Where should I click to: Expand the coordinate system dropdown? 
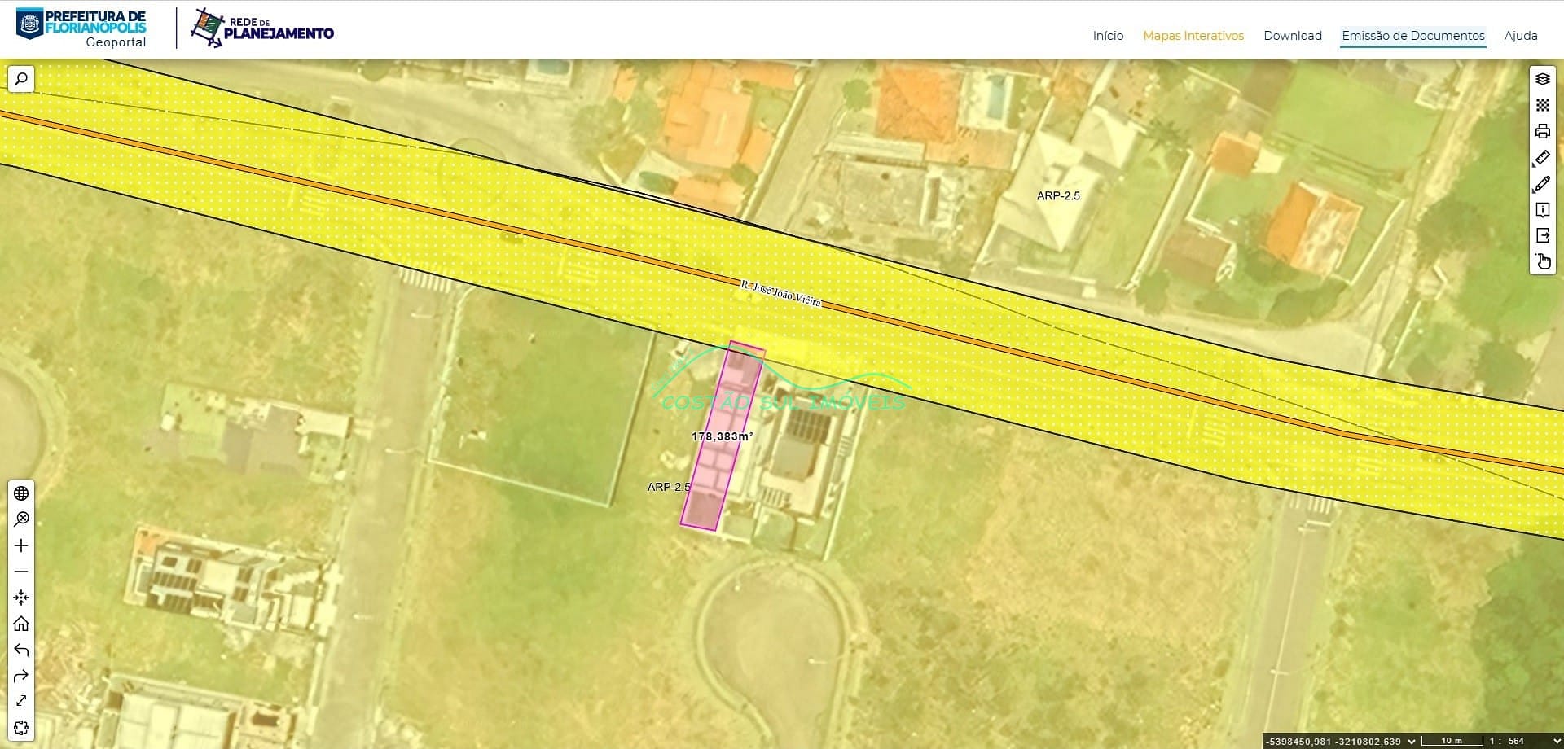(1412, 741)
